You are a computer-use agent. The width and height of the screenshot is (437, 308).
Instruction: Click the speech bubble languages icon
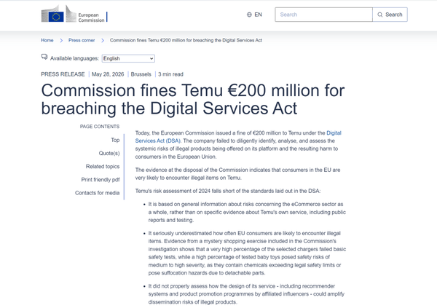coord(44,57)
